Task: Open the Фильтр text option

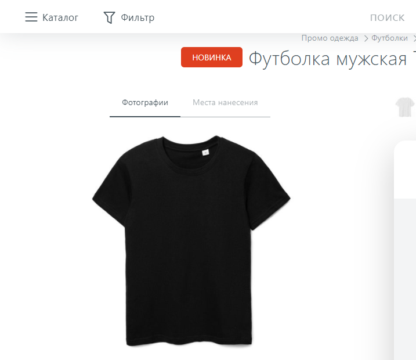Action: (138, 17)
